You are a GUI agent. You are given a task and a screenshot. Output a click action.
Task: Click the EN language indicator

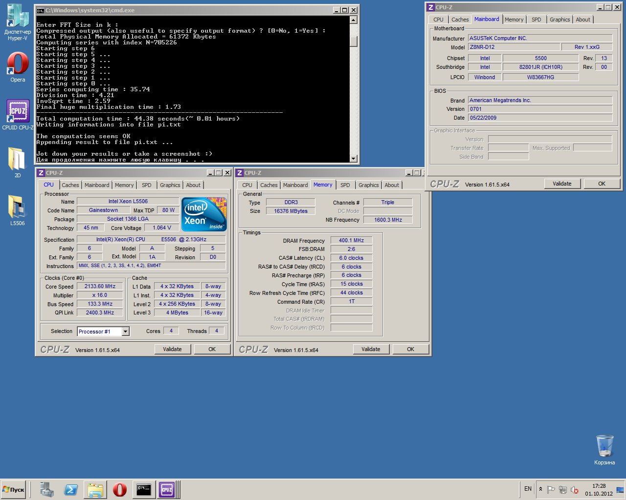point(528,489)
